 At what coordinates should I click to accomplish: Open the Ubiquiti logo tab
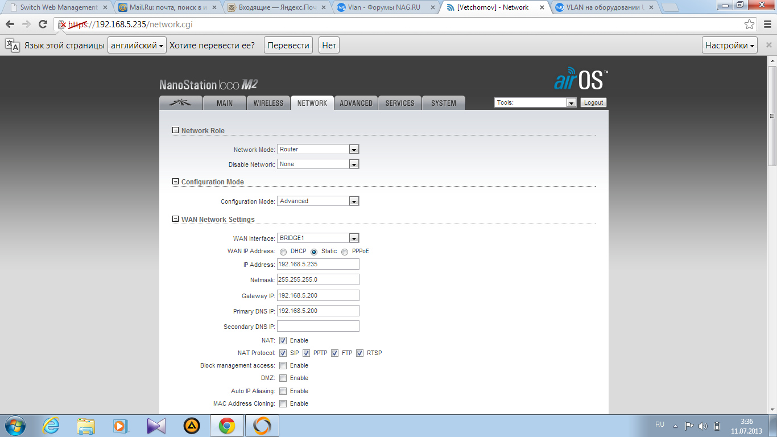point(181,103)
